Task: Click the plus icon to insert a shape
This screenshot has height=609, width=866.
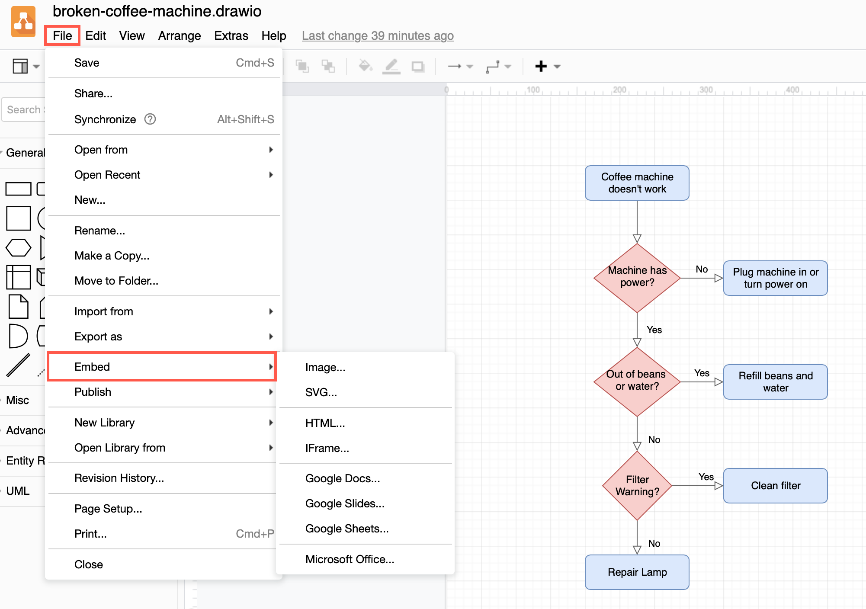Action: (x=542, y=66)
